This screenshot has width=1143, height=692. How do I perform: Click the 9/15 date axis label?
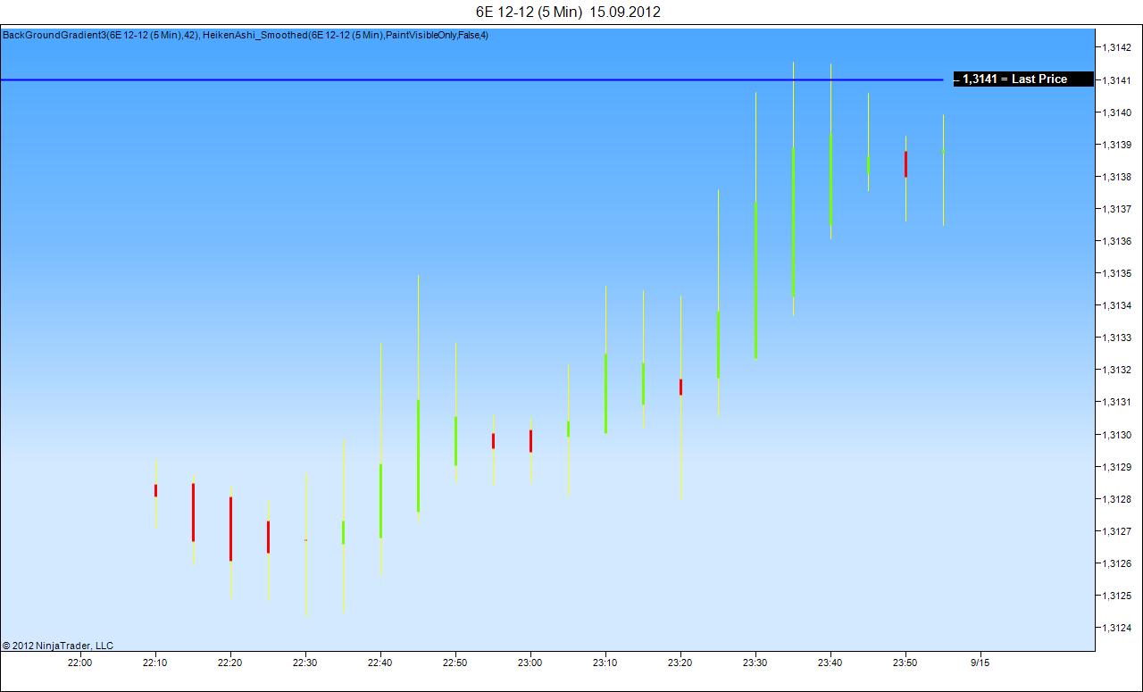[x=980, y=663]
